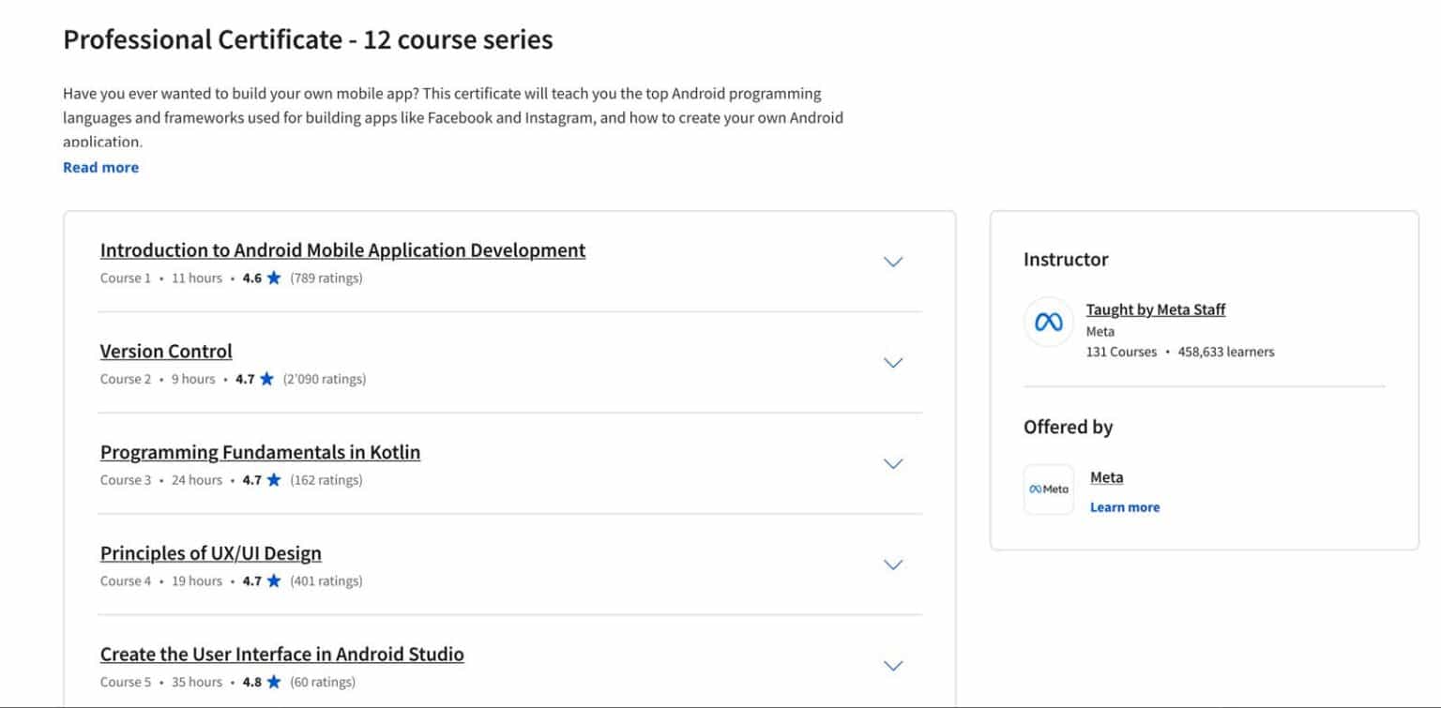Expand Principles of UX/UI Design details
Screen dimensions: 1441x708
click(x=892, y=565)
